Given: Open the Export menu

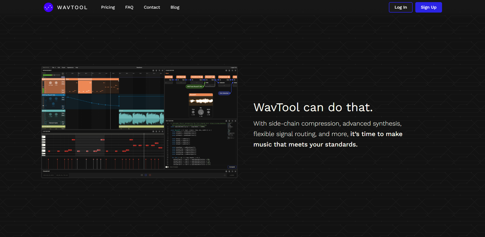Looking at the screenshot, I should click(63, 67).
